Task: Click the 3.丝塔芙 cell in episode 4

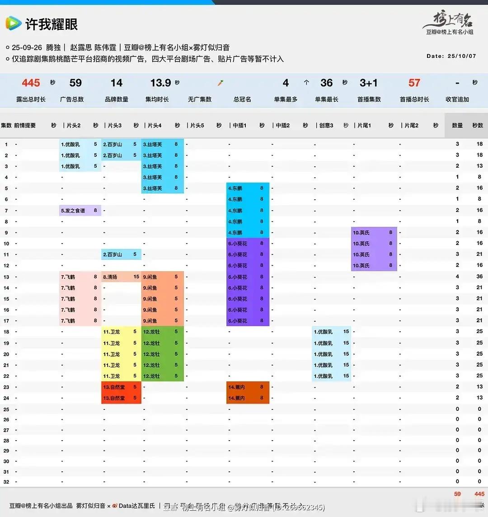Action: tap(163, 178)
